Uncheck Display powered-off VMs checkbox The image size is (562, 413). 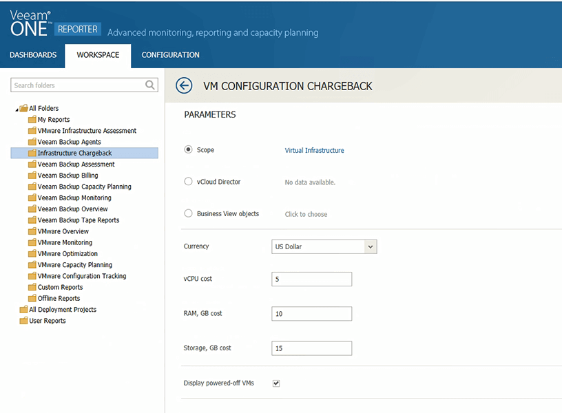[x=276, y=383]
